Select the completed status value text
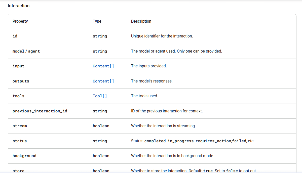 pyautogui.click(x=155, y=141)
